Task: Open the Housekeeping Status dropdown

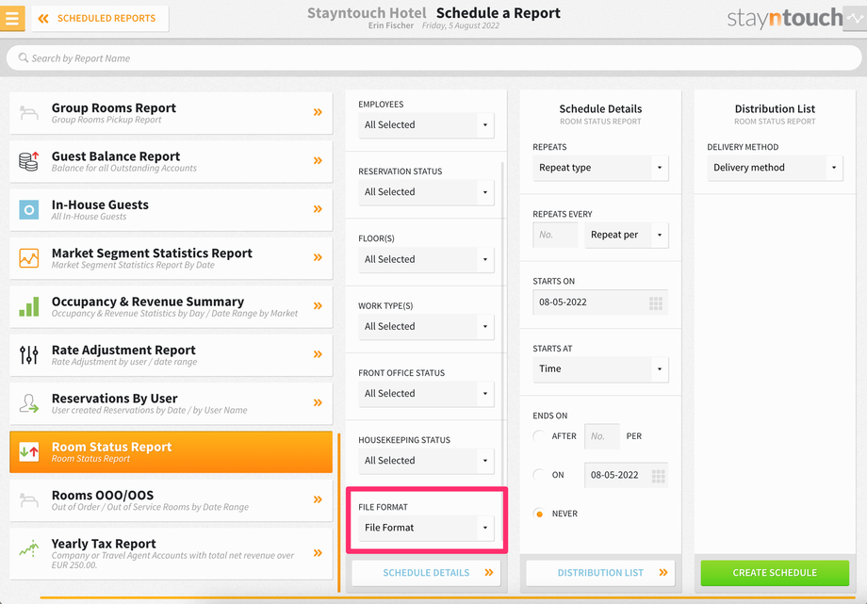Action: coord(426,461)
